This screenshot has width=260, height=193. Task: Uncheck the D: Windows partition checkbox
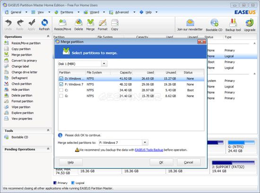61,79
